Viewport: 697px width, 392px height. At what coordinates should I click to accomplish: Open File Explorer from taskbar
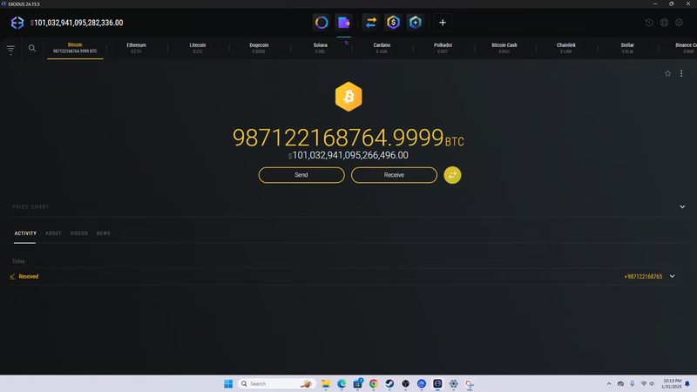(325, 383)
